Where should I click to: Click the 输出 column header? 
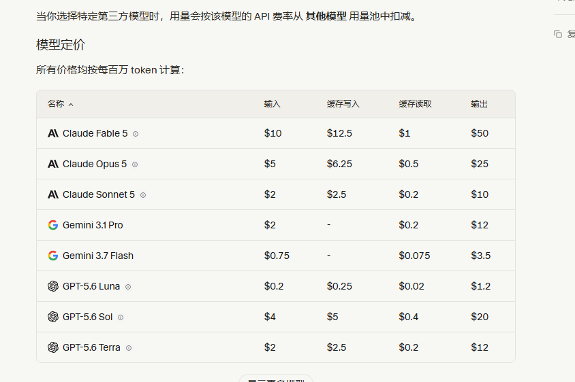[x=479, y=104]
